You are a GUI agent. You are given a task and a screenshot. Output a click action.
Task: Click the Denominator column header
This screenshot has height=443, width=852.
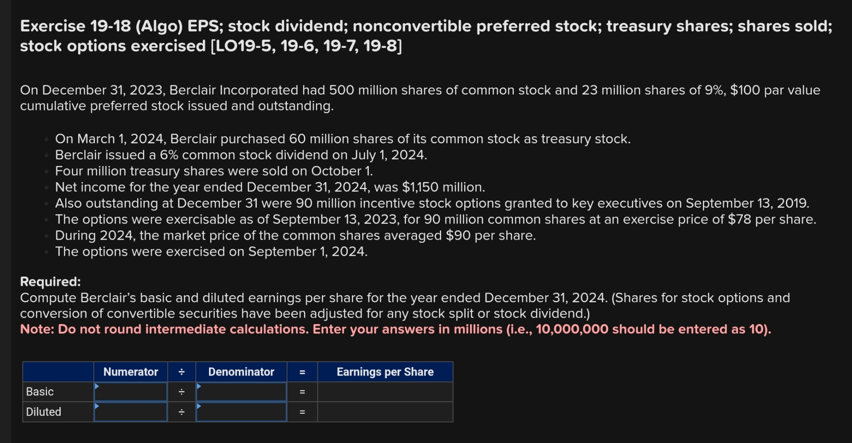coord(241,372)
